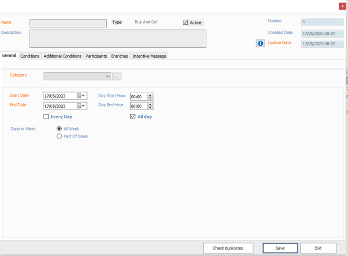Click into the Name text field
The image size is (348, 256).
[x=68, y=23]
